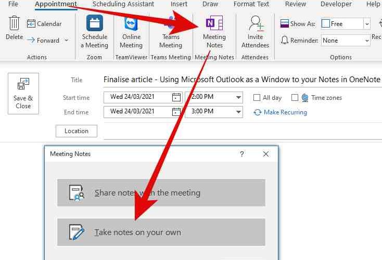Click the Teams Meeting button
Screen dimensions: 382x260
point(171,32)
